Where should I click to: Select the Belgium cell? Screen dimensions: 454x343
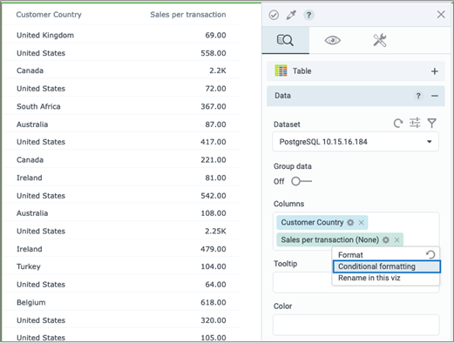click(31, 302)
